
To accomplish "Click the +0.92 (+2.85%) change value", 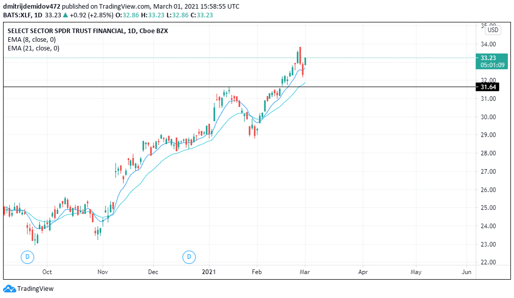I will [91, 15].
